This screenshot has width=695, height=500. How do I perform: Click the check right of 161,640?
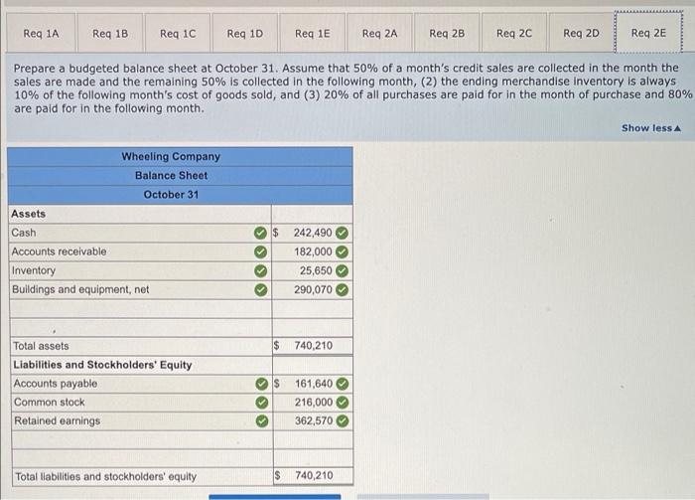click(343, 384)
